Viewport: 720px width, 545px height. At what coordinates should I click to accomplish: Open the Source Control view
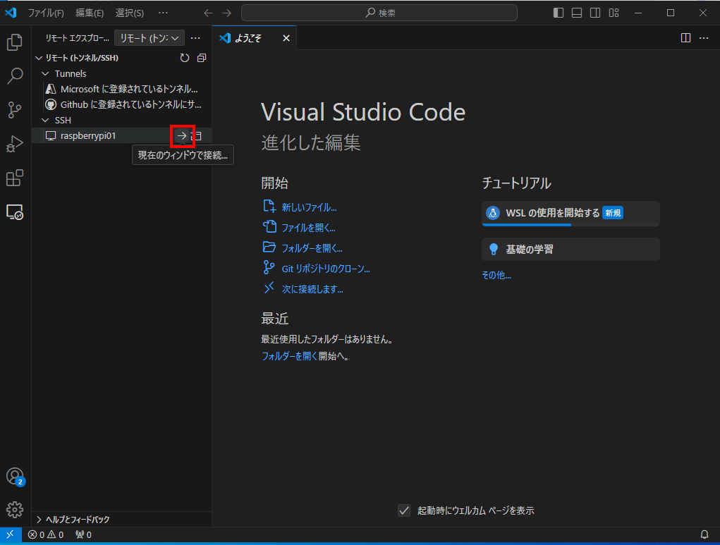point(15,110)
